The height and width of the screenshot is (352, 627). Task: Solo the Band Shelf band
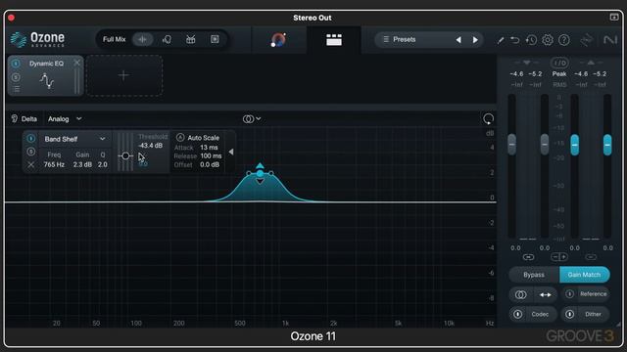[30, 152]
